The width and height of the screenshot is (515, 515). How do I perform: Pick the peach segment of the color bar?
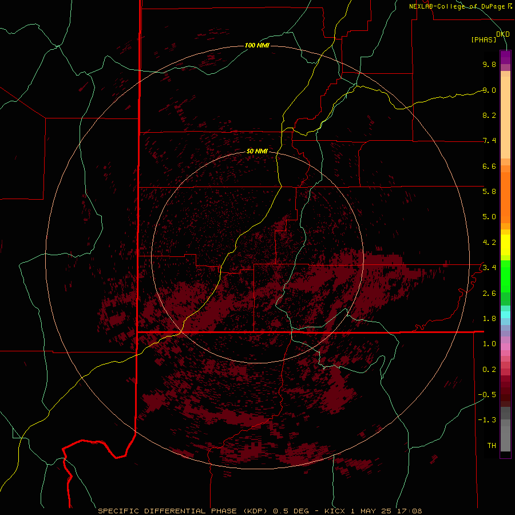[505, 117]
